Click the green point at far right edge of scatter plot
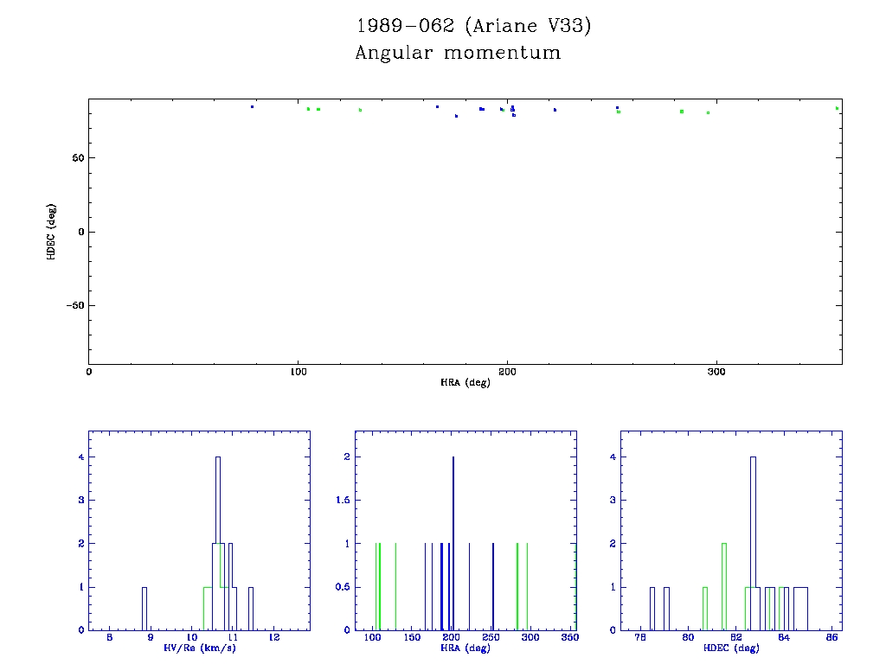Screen dimensions: 886x664 click(x=837, y=108)
